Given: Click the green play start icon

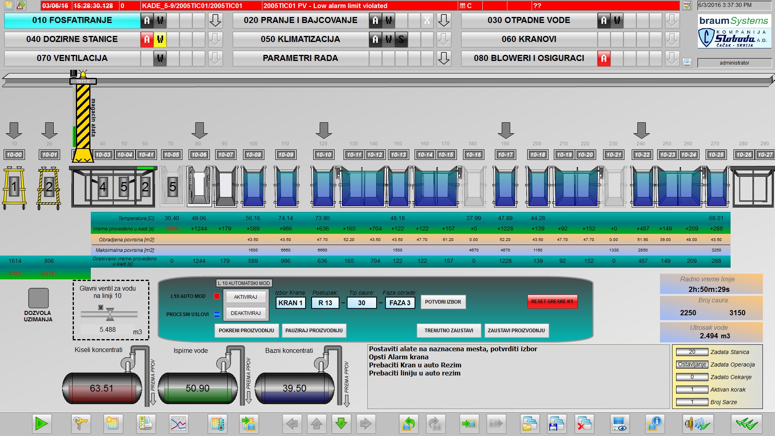Looking at the screenshot, I should pos(42,423).
